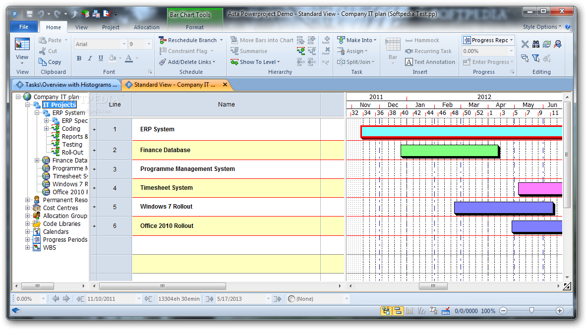Select the (None) radio option in bottom toolbar
This screenshot has width=587, height=330.
click(292, 299)
